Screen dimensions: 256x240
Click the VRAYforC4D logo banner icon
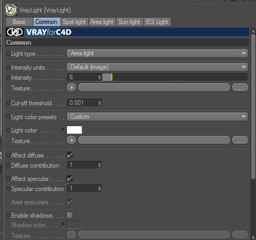click(15, 32)
